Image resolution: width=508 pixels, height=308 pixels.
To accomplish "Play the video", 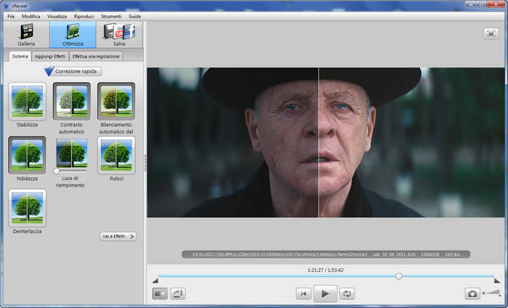I will tap(325, 293).
